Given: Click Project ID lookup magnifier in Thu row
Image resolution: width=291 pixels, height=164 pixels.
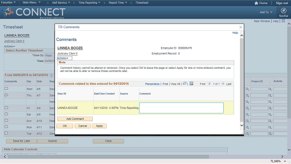Looking at the screenshot, I should coord(270,96).
